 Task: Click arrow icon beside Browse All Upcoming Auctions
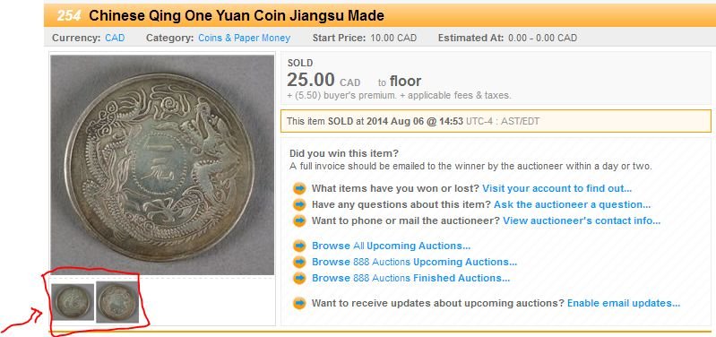[299, 246]
